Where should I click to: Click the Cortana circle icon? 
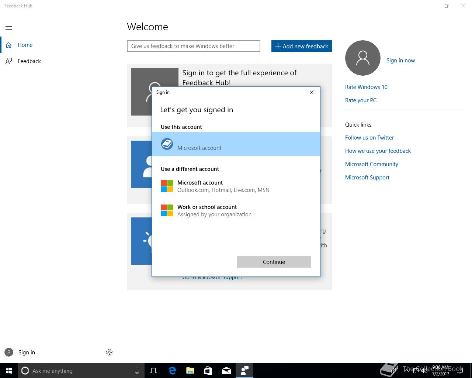click(x=25, y=371)
